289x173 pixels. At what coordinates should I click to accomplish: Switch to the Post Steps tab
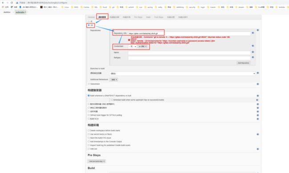pyautogui.click(x=159, y=17)
